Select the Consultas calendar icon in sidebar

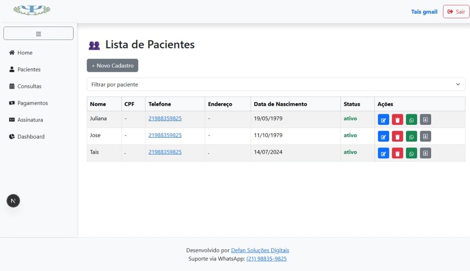(x=13, y=86)
